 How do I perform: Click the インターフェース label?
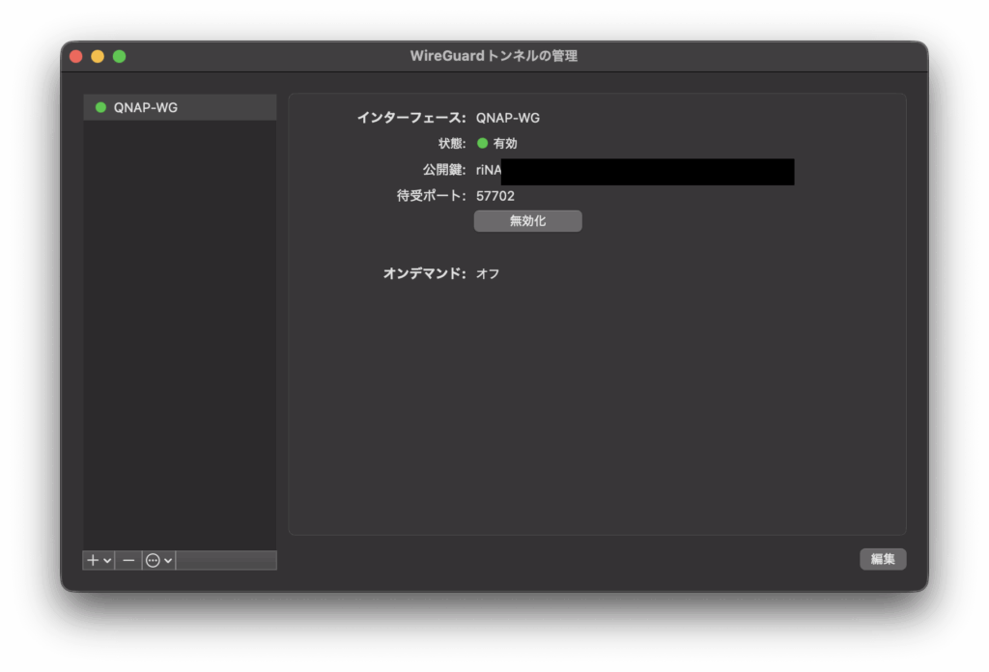click(x=410, y=118)
